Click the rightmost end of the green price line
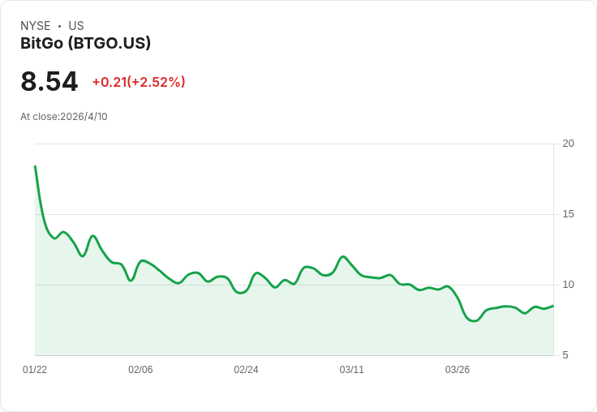The image size is (597, 412). tap(553, 306)
